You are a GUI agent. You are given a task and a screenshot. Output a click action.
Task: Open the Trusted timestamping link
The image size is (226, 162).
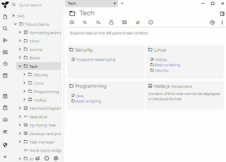[x=95, y=60]
